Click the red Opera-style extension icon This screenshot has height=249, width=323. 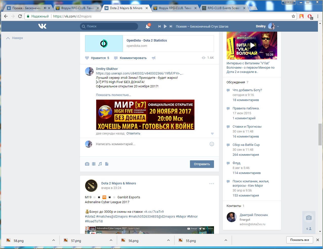tap(310, 16)
